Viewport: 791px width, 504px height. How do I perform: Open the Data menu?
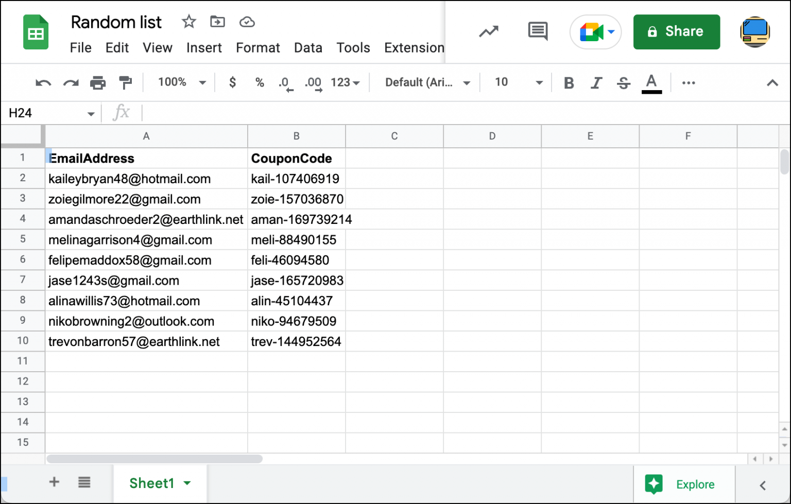pos(308,47)
